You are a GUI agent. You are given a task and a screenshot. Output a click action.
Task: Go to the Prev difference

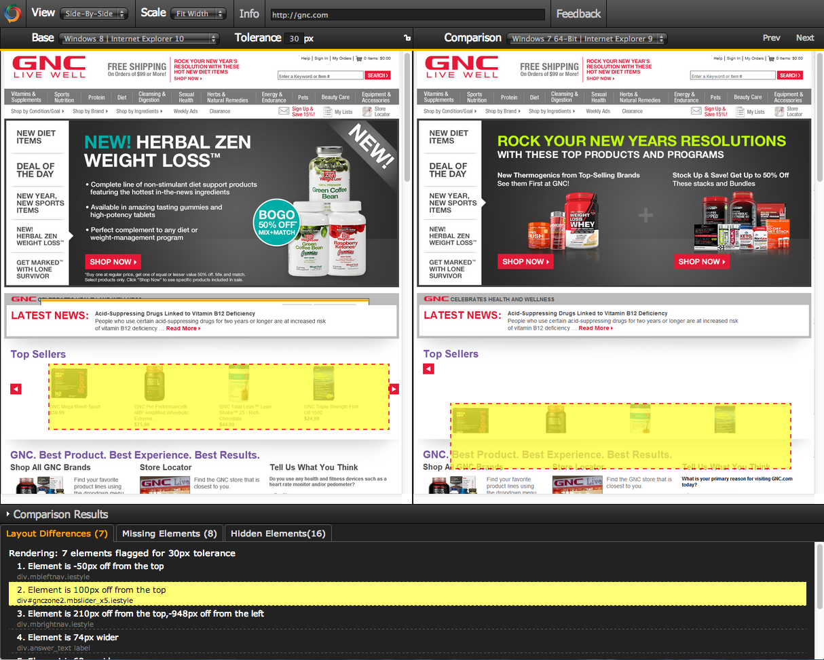pos(772,38)
